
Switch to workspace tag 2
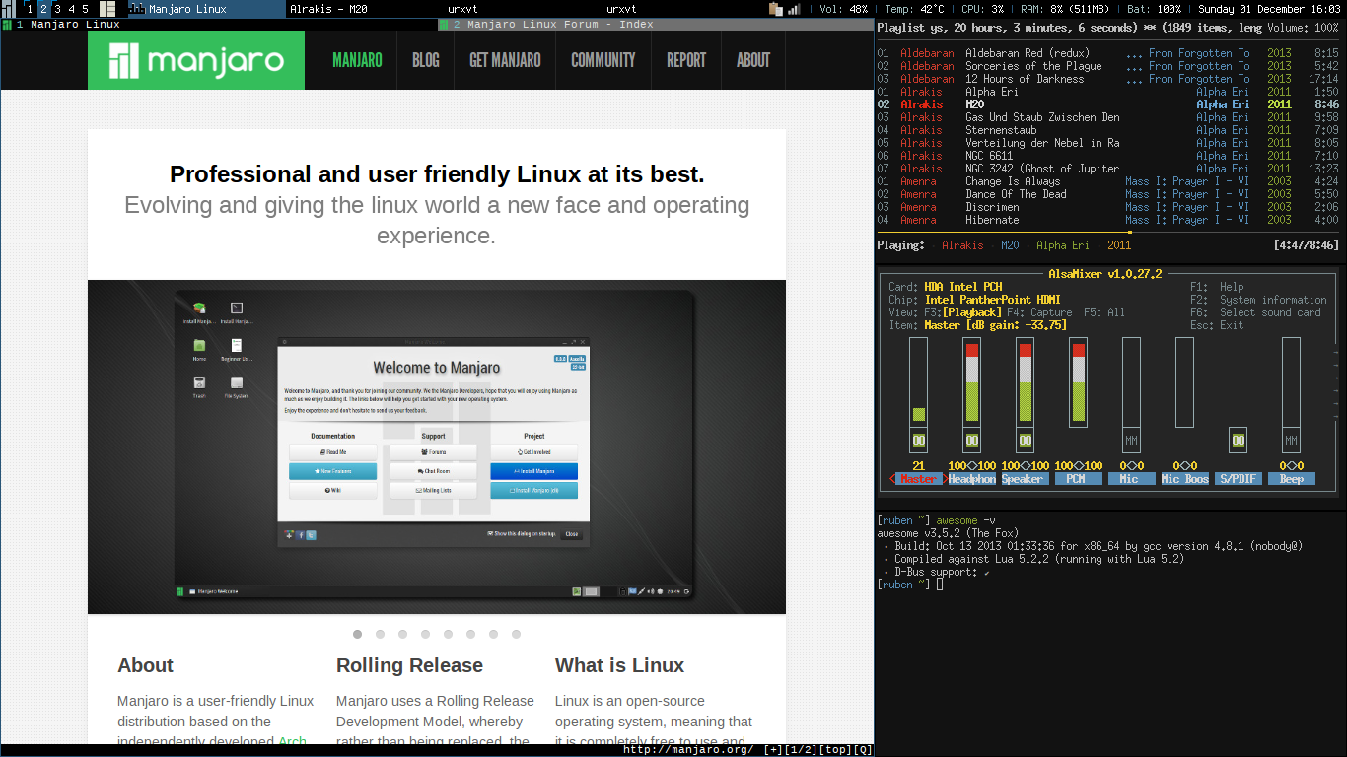pyautogui.click(x=43, y=9)
